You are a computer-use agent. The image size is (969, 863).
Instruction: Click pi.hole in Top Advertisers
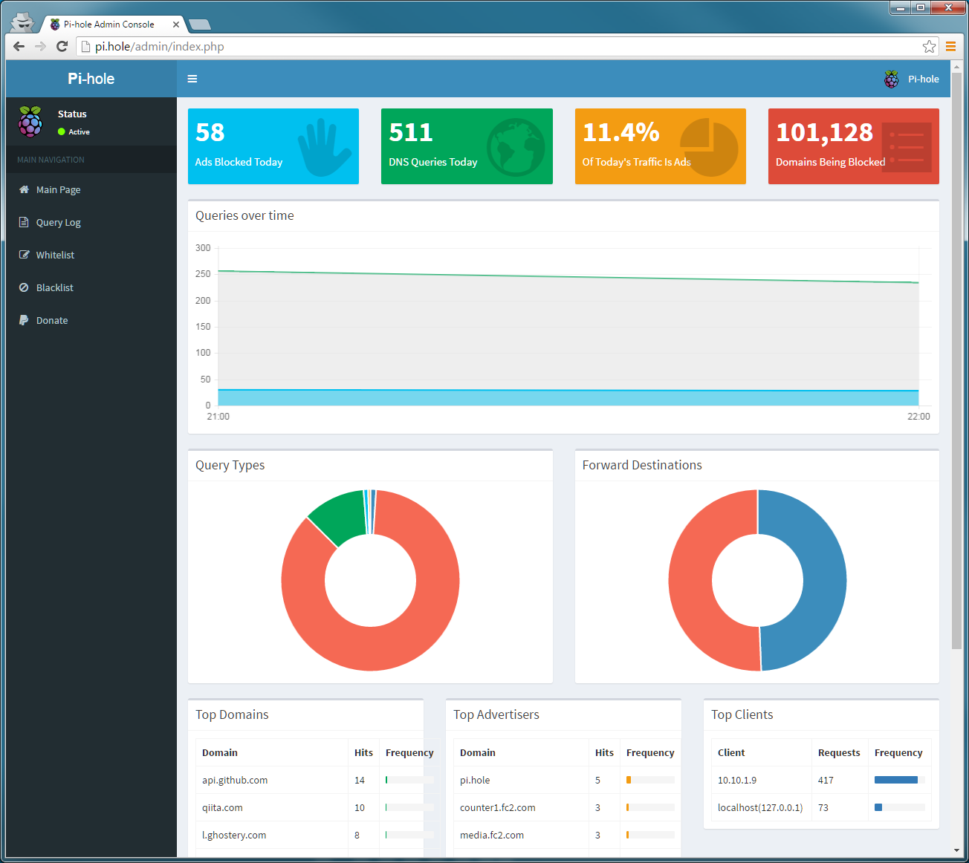click(475, 780)
